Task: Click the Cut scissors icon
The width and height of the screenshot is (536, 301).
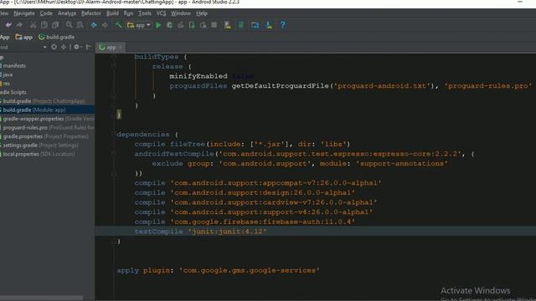Action: point(33,25)
